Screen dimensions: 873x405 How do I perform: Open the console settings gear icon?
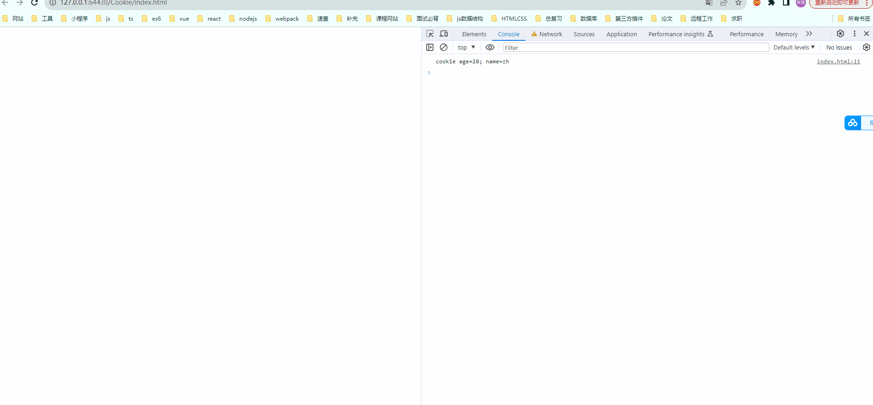click(x=867, y=47)
